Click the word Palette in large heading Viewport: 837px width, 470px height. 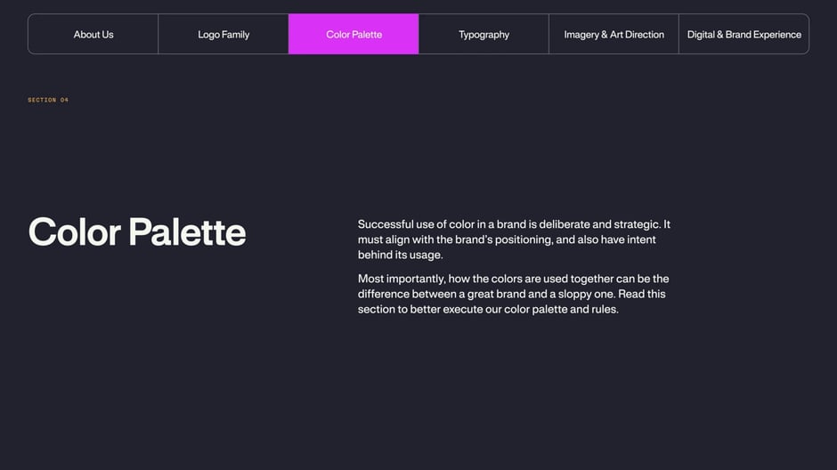point(187,232)
